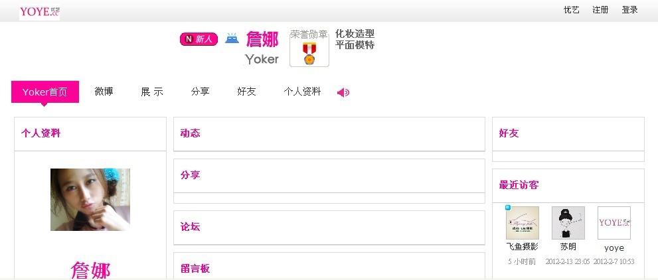Click the YOYE logo in header
The image size is (658, 280).
[x=39, y=12]
